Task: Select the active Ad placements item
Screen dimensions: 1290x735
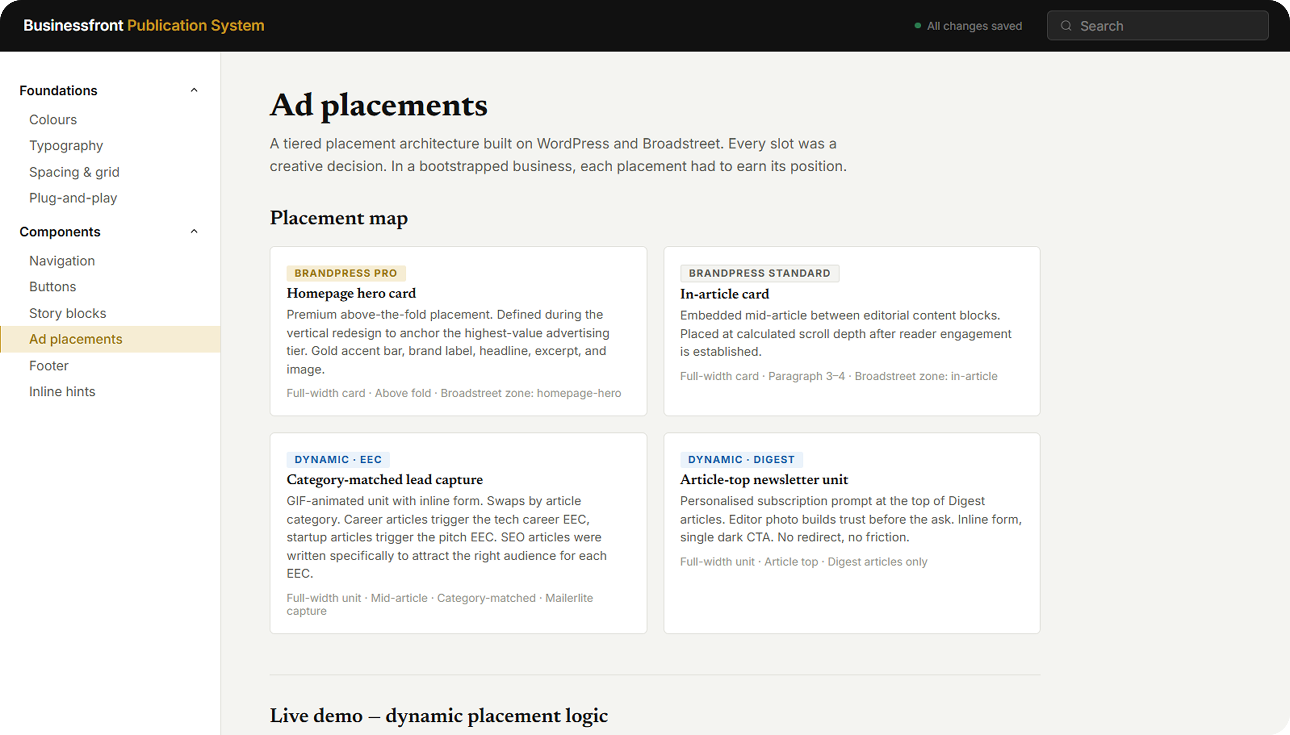Action: pyautogui.click(x=110, y=339)
